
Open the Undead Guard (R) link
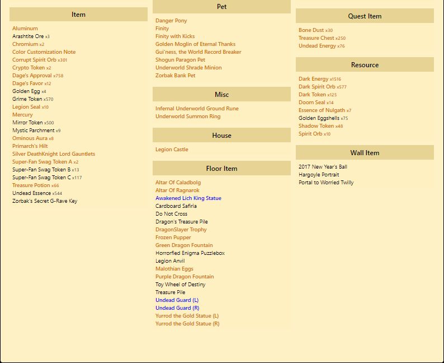(x=177, y=308)
